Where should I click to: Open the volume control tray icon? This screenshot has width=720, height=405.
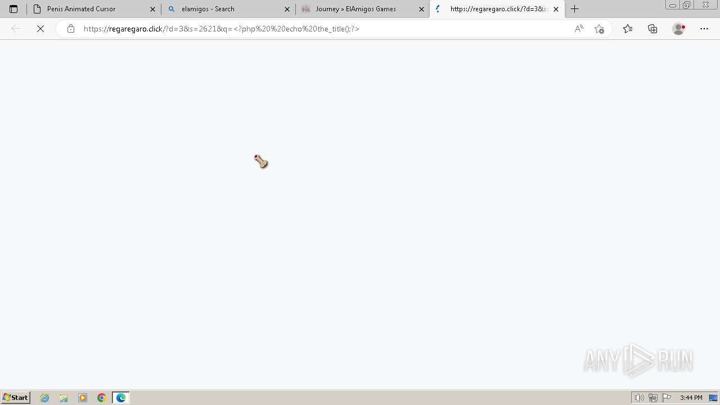coord(640,398)
